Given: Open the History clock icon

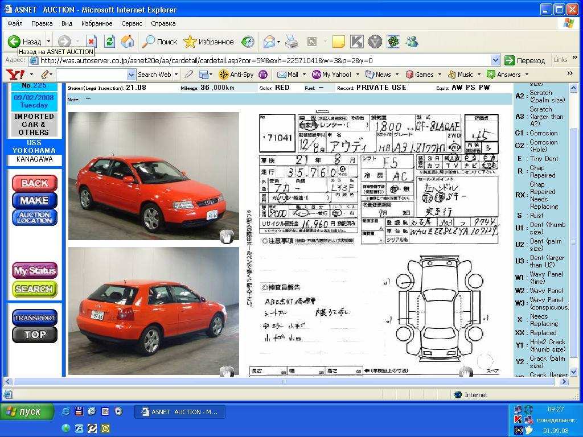Looking at the screenshot, I should click(248, 42).
